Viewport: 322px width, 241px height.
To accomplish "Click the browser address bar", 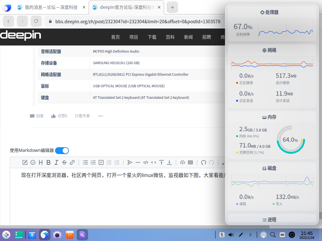I will tap(135, 21).
